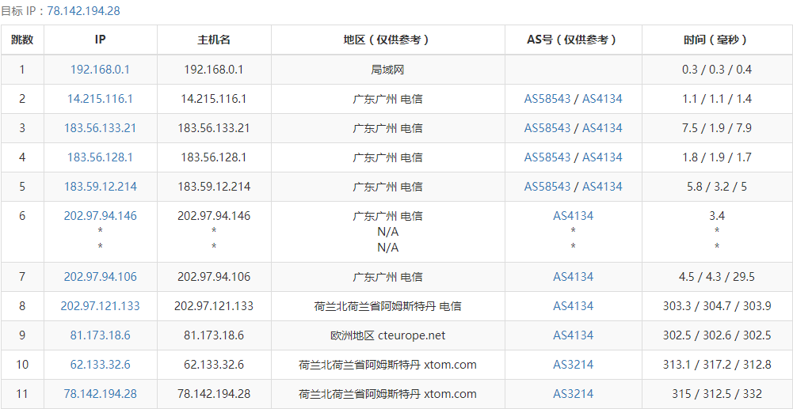
Task: Click blue IP link 202.97.121.133
Action: (100, 306)
